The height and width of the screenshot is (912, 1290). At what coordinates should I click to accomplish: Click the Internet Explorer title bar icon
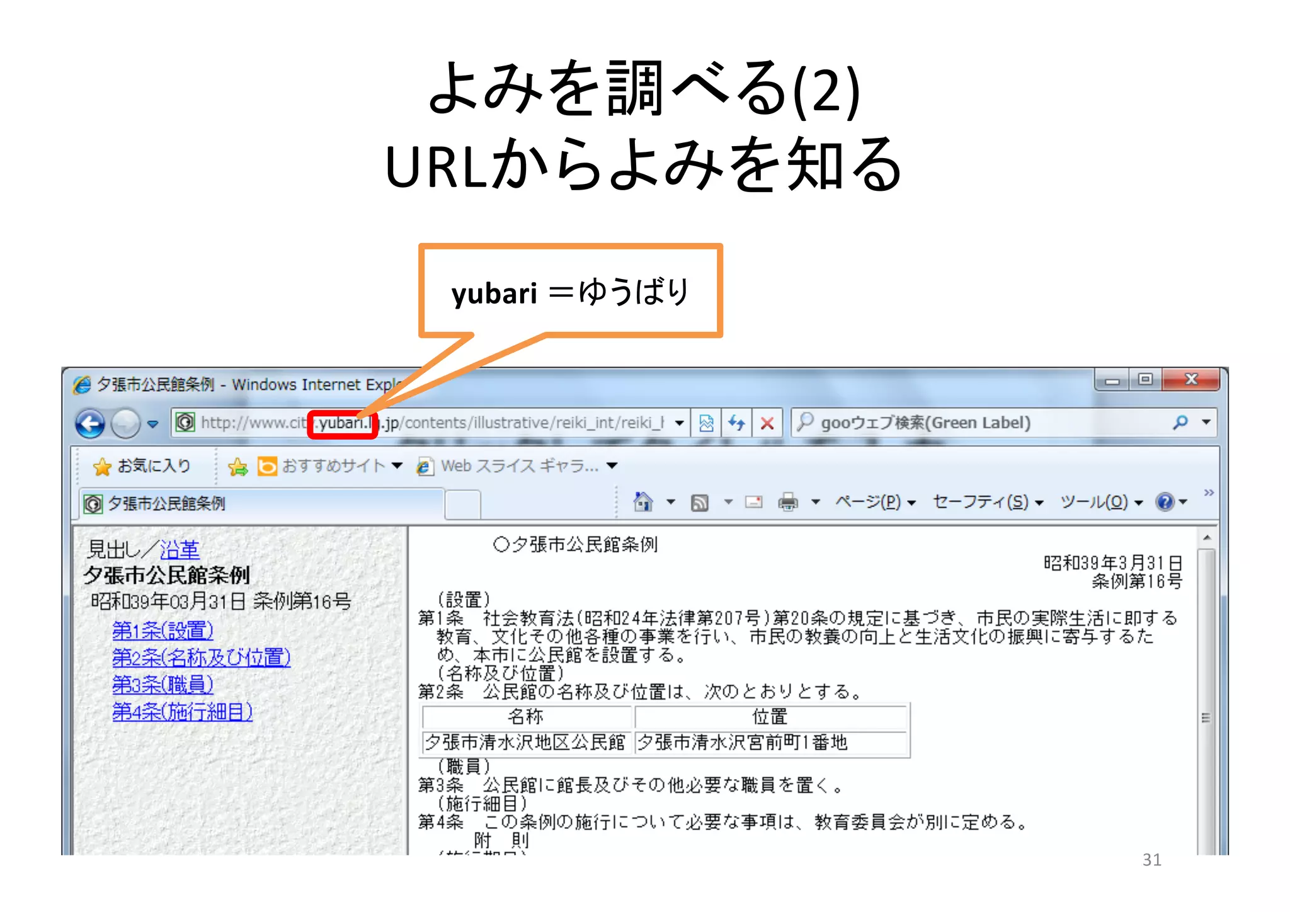coord(82,384)
